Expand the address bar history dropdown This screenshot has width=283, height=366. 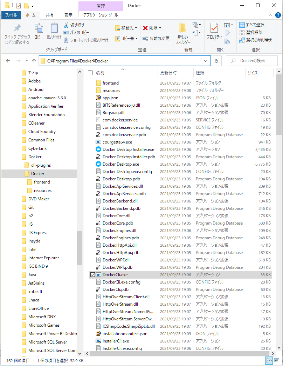206,61
